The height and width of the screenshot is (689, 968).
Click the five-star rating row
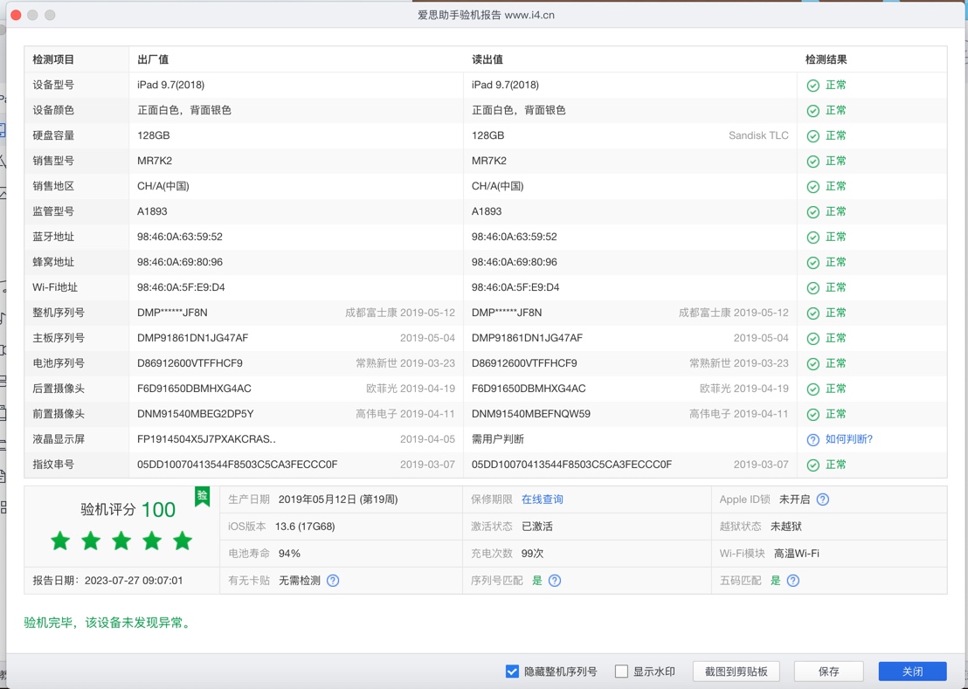pyautogui.click(x=121, y=541)
